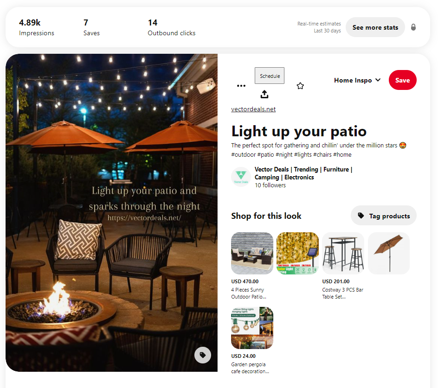Click the Outbound clicks stat

point(172,27)
